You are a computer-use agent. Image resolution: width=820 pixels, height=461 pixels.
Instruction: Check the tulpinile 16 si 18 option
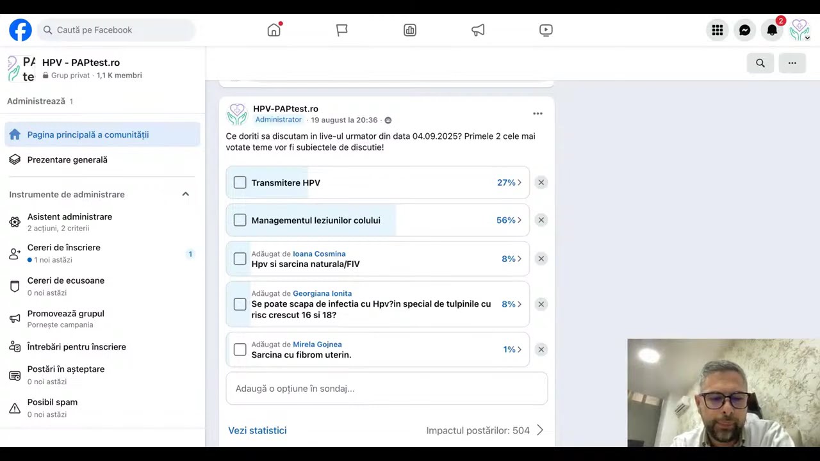pos(240,304)
